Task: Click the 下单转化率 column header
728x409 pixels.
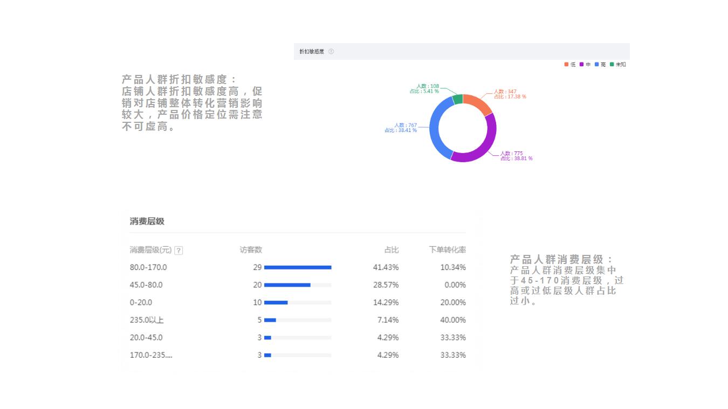Action: [447, 250]
